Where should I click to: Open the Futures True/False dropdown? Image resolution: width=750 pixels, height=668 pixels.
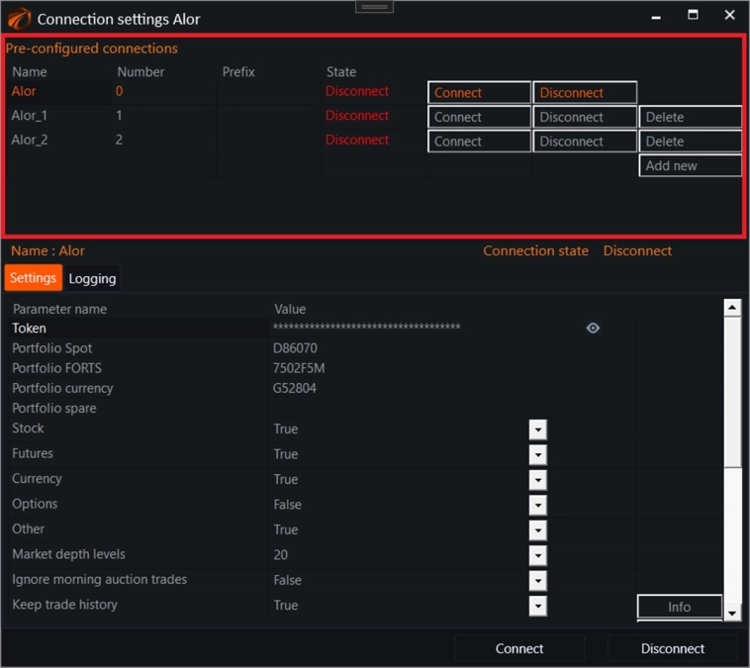click(537, 454)
